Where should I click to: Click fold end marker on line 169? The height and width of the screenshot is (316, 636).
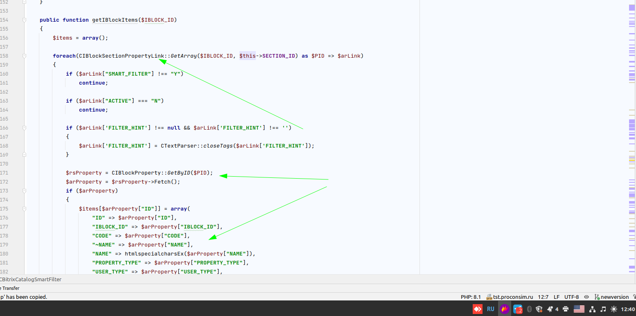click(x=25, y=155)
